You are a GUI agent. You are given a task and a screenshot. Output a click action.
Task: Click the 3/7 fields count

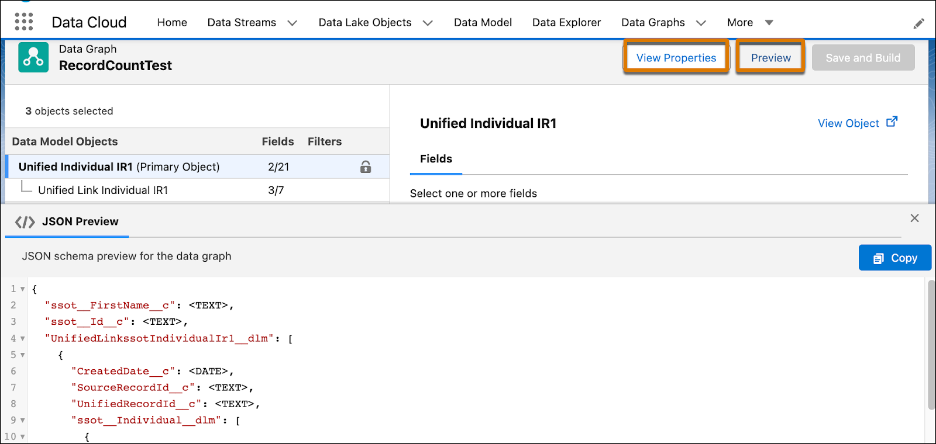276,190
